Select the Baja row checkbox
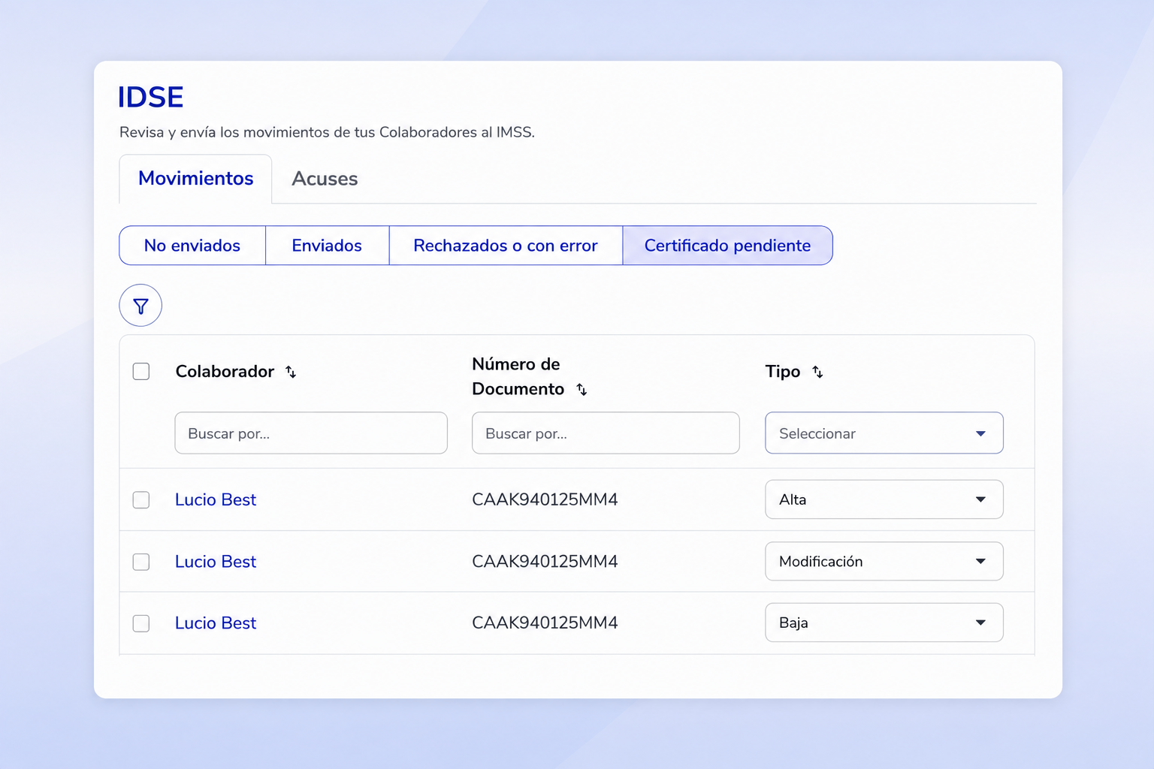This screenshot has width=1154, height=769. coord(141,623)
